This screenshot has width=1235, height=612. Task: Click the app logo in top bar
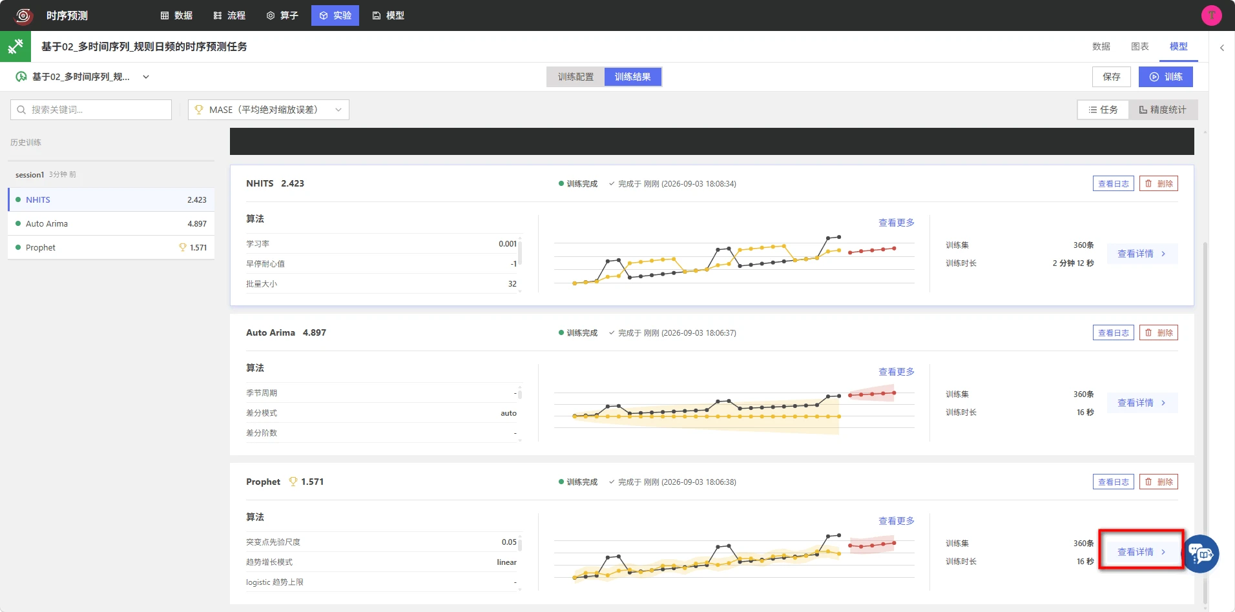[x=23, y=15]
